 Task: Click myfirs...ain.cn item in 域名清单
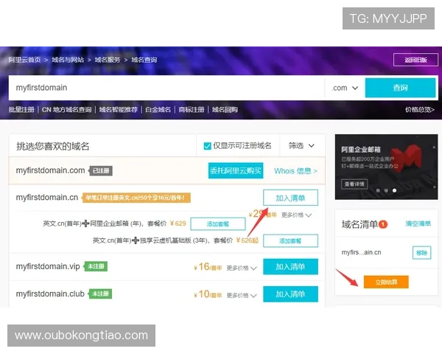point(361,252)
